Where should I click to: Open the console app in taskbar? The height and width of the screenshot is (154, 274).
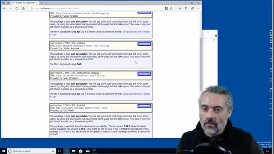(x=95, y=151)
